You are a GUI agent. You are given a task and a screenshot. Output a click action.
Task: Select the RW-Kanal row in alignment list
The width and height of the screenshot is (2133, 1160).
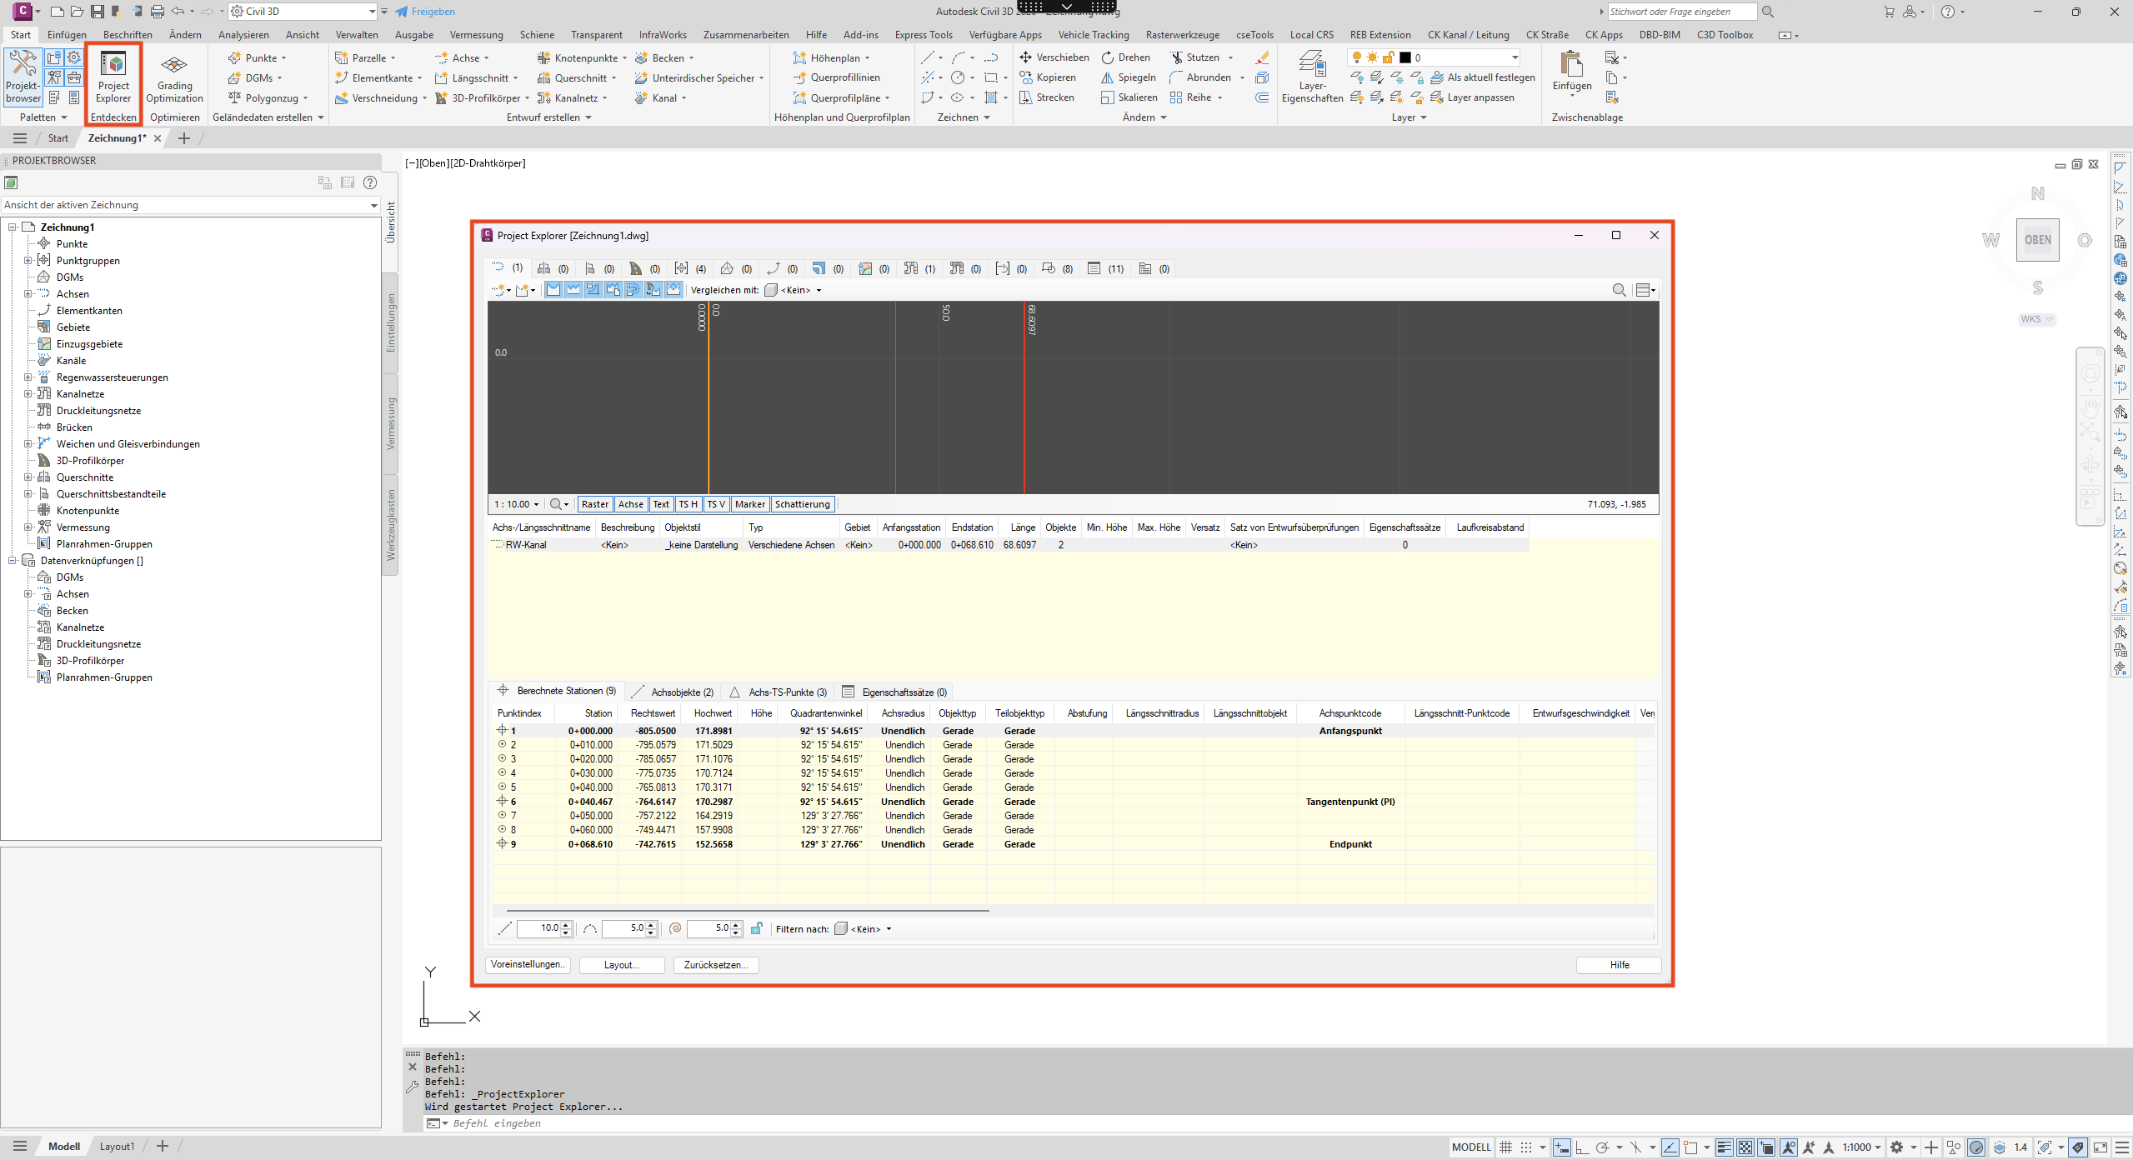click(1009, 545)
